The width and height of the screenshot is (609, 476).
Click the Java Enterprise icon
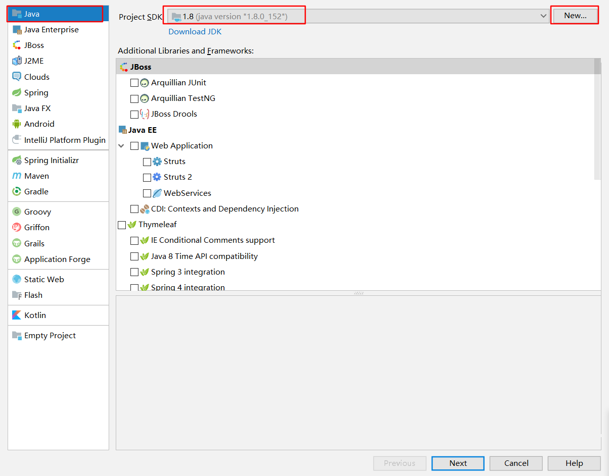[17, 29]
